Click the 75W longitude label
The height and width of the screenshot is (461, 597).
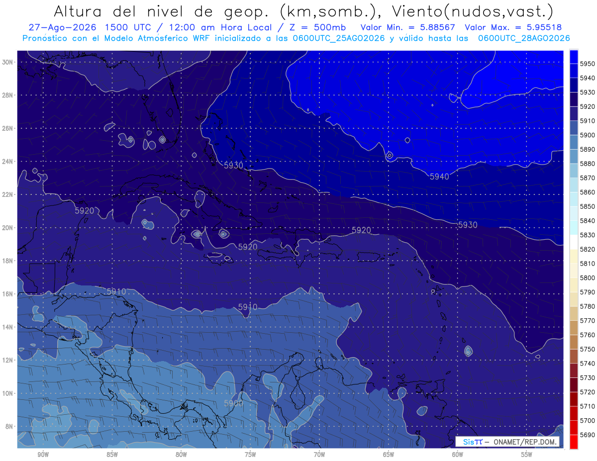[x=250, y=455]
